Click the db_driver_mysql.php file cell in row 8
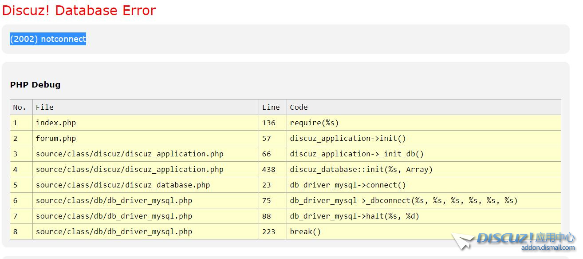The width and height of the screenshot is (583, 259). click(146, 231)
